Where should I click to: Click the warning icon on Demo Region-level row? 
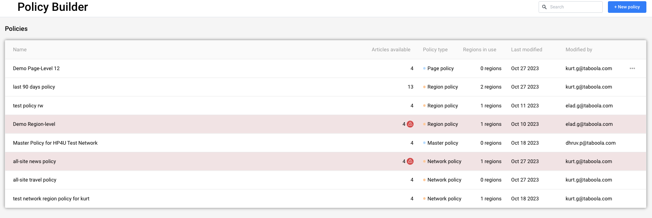tap(410, 124)
